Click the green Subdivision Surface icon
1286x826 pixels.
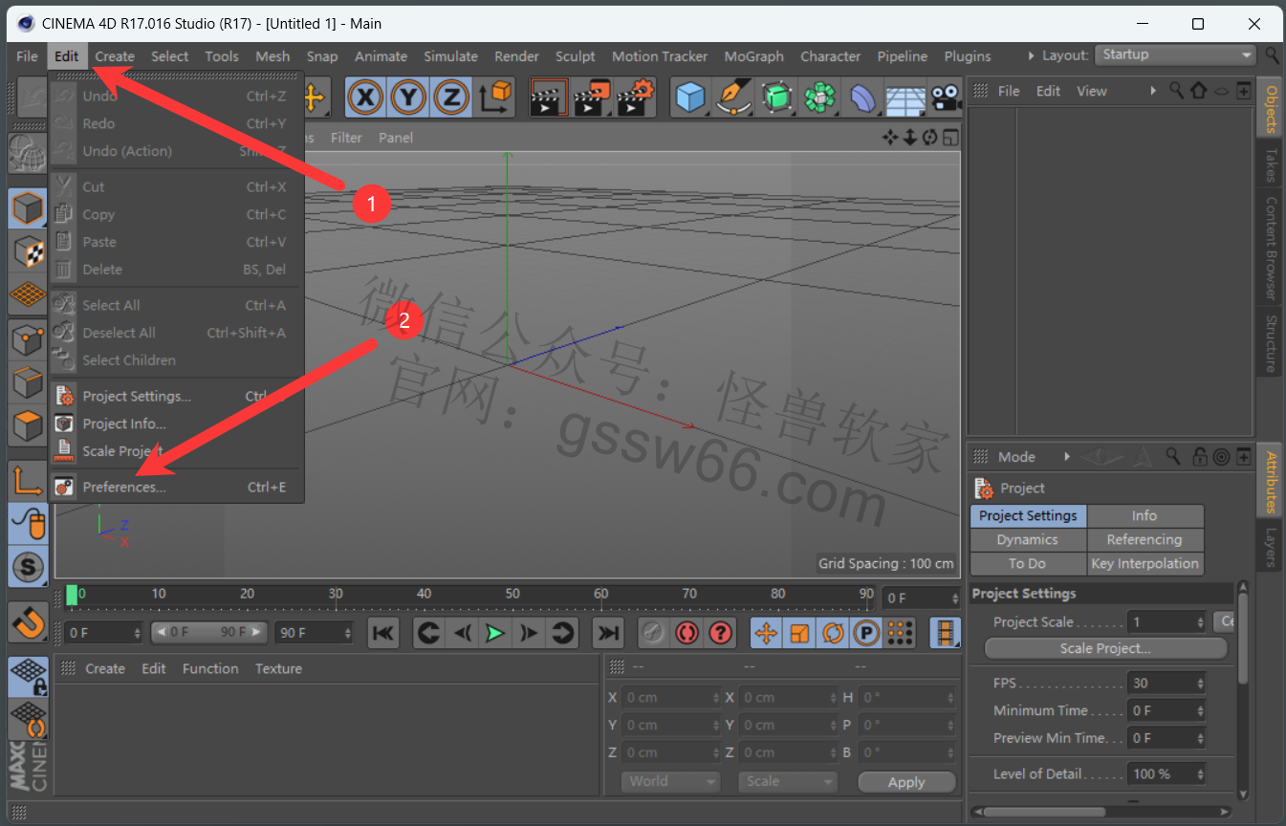(776, 98)
